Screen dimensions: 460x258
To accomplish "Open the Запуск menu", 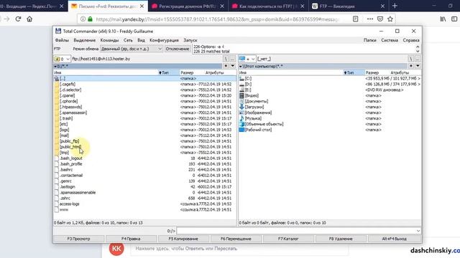I will click(190, 40).
